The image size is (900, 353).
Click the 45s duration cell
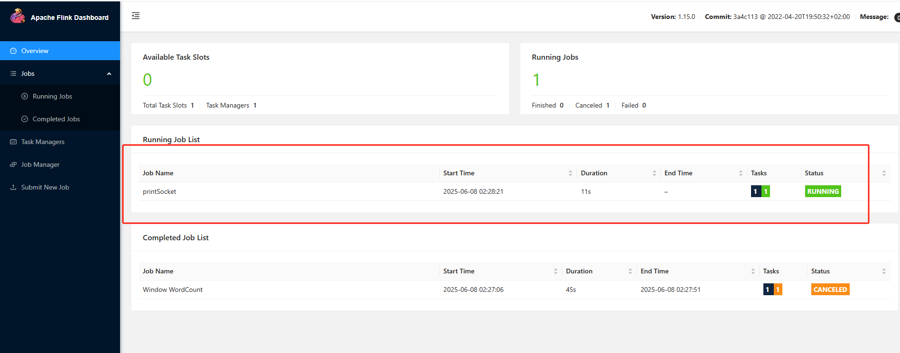tap(571, 290)
